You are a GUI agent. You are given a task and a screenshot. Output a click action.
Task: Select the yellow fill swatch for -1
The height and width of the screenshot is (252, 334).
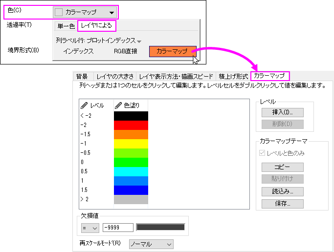click(x=131, y=144)
